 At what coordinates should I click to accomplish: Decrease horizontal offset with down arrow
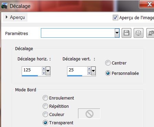[x=44, y=73]
